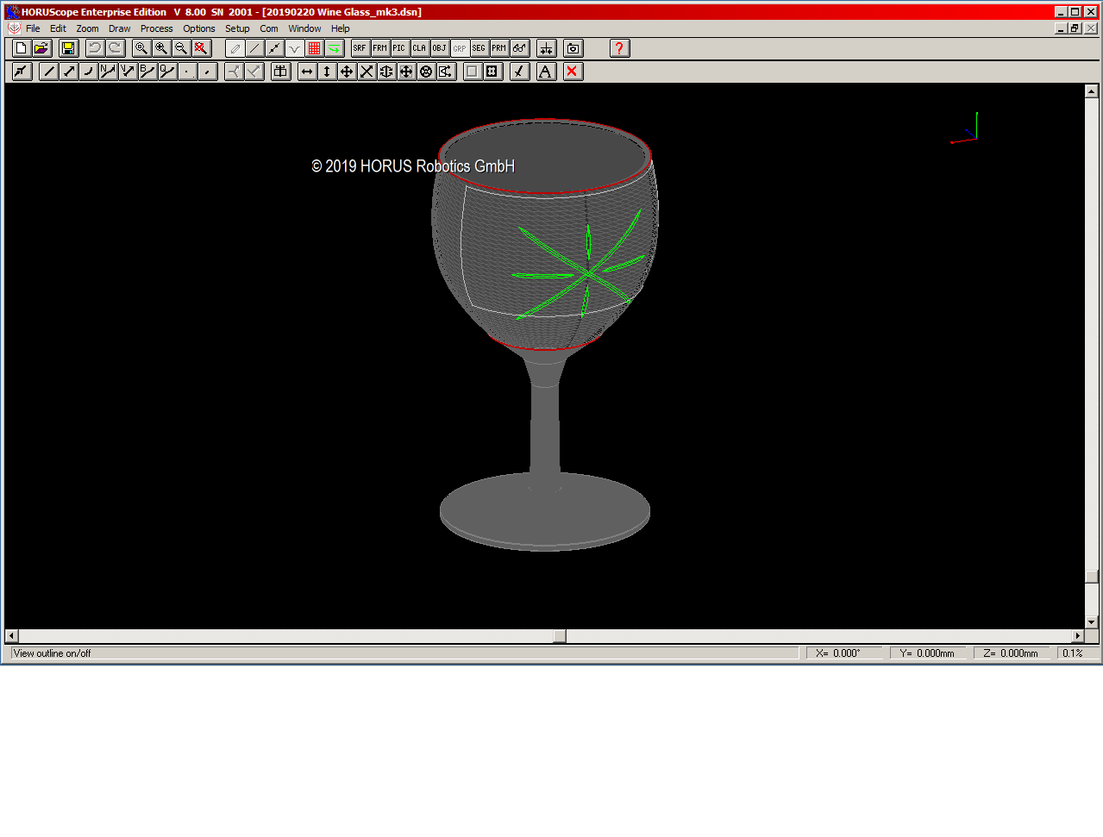
Task: Enable the crosshair alignment toggle
Action: click(546, 48)
